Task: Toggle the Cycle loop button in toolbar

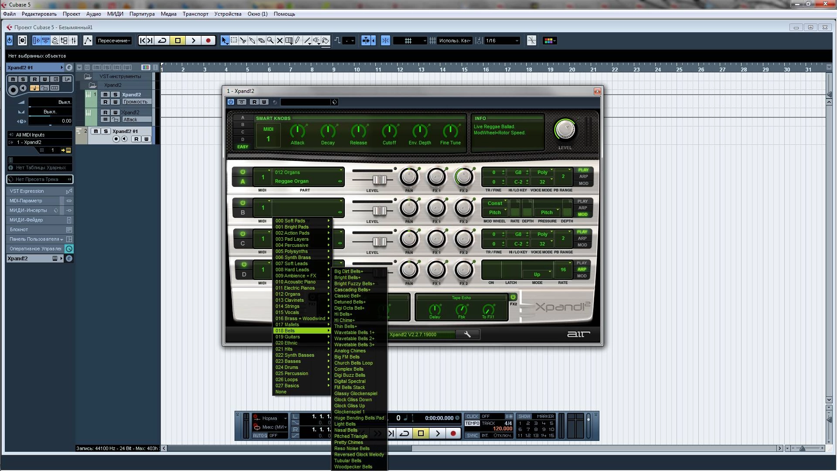Action: (162, 41)
